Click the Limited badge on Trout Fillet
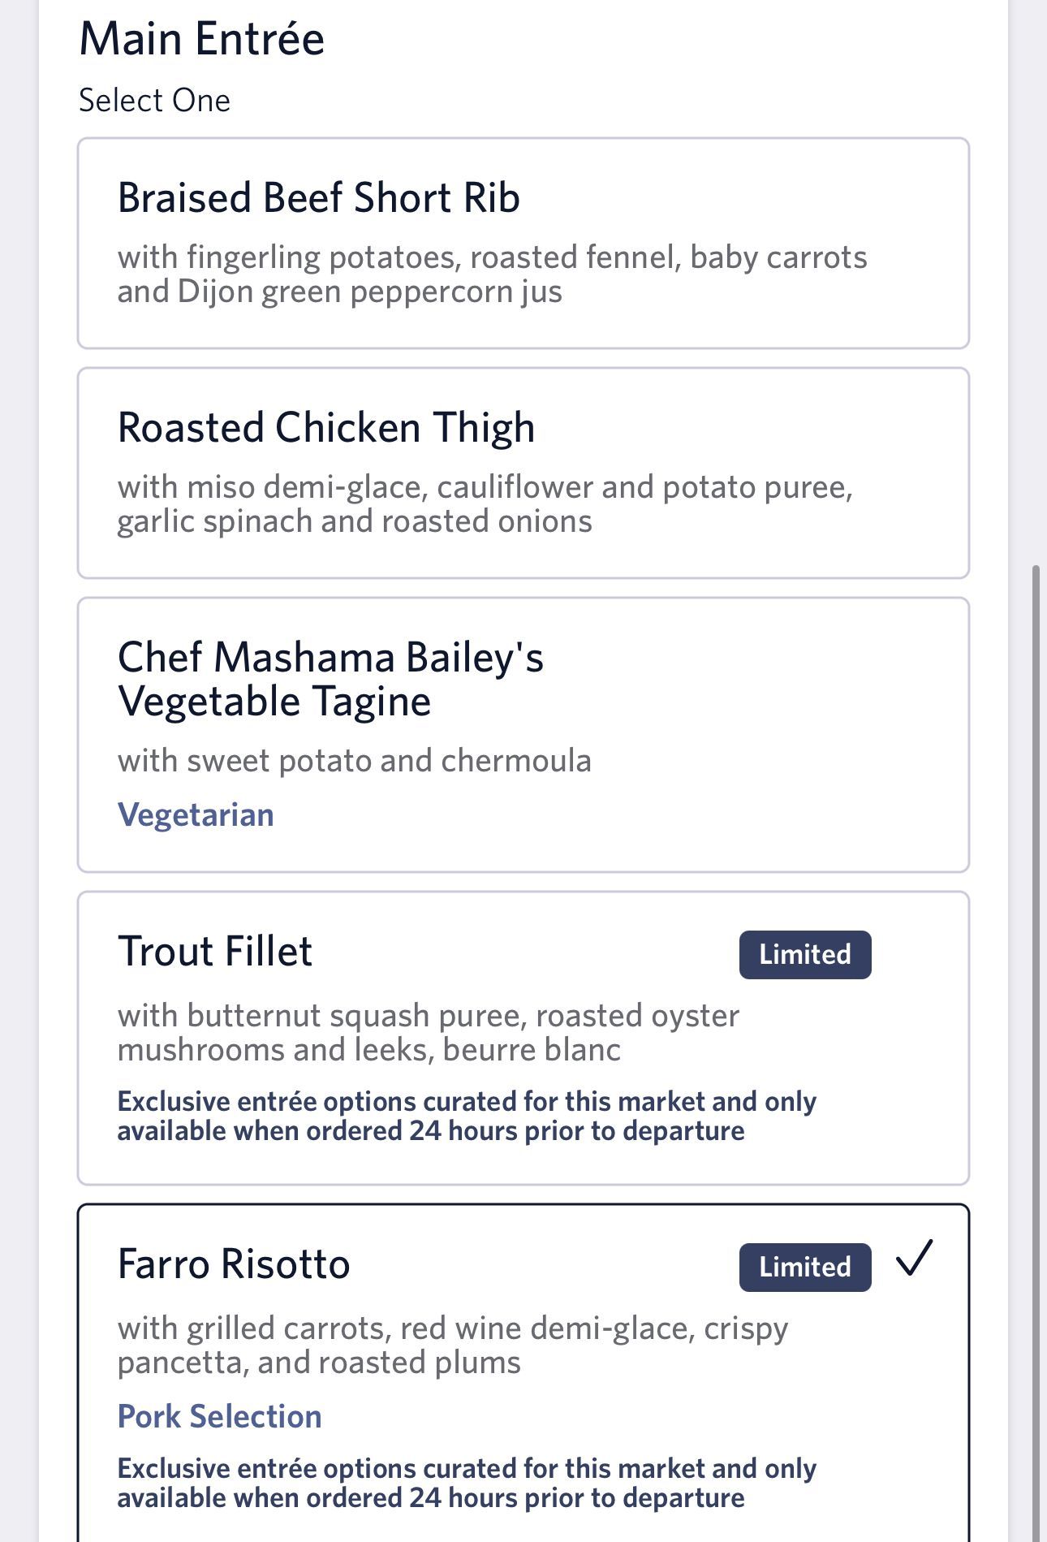 [x=804, y=955]
